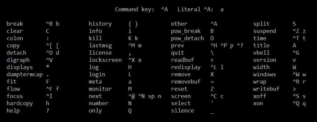The width and height of the screenshot is (317, 122).
Task: Click the 'silence' command label
Action: click(x=183, y=111)
